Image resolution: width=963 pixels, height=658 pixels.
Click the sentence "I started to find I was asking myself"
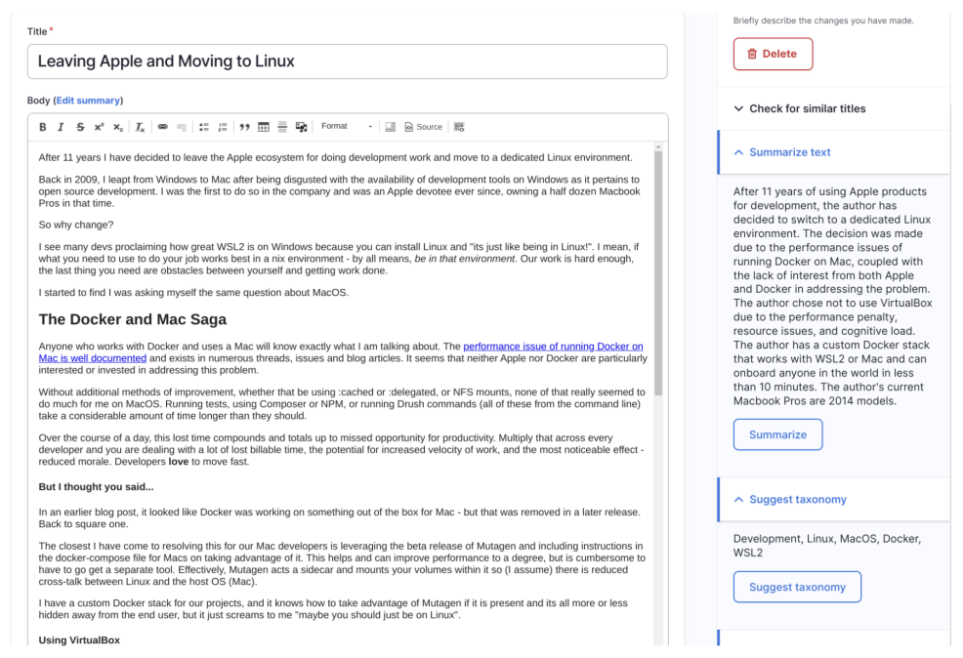[193, 293]
